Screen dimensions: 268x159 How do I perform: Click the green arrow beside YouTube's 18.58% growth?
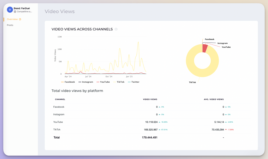160,122
